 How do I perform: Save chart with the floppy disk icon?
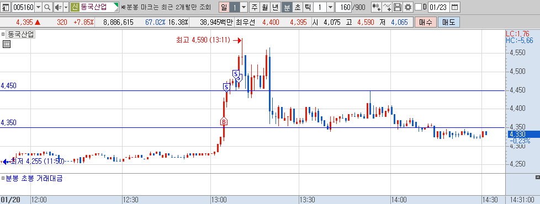[x=398, y=7]
